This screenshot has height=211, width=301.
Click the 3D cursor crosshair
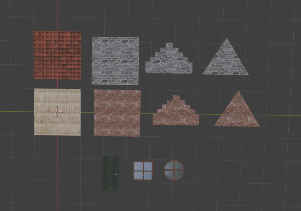(57, 112)
